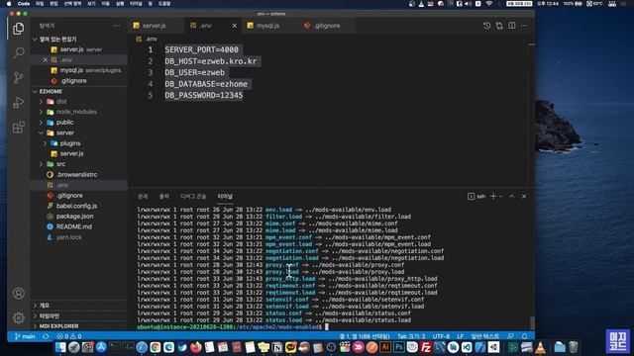Click the feedback icon in status bar

[x=511, y=336]
